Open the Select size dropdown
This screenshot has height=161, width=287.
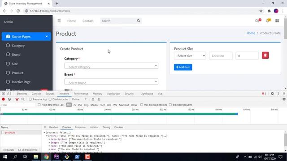(190, 56)
